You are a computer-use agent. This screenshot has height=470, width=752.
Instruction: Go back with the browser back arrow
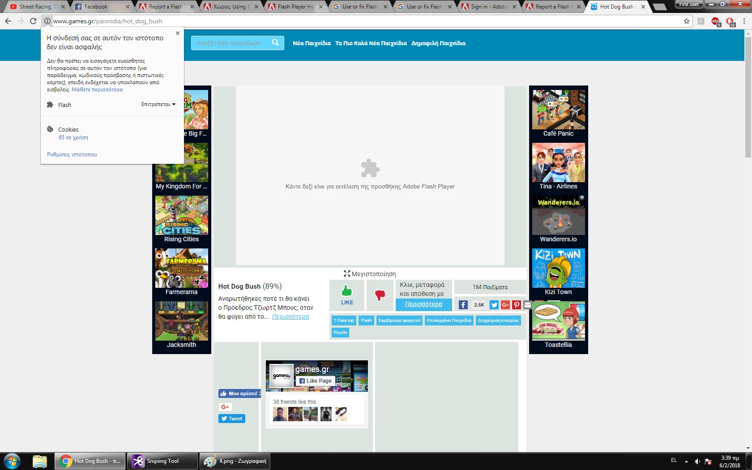[8, 21]
